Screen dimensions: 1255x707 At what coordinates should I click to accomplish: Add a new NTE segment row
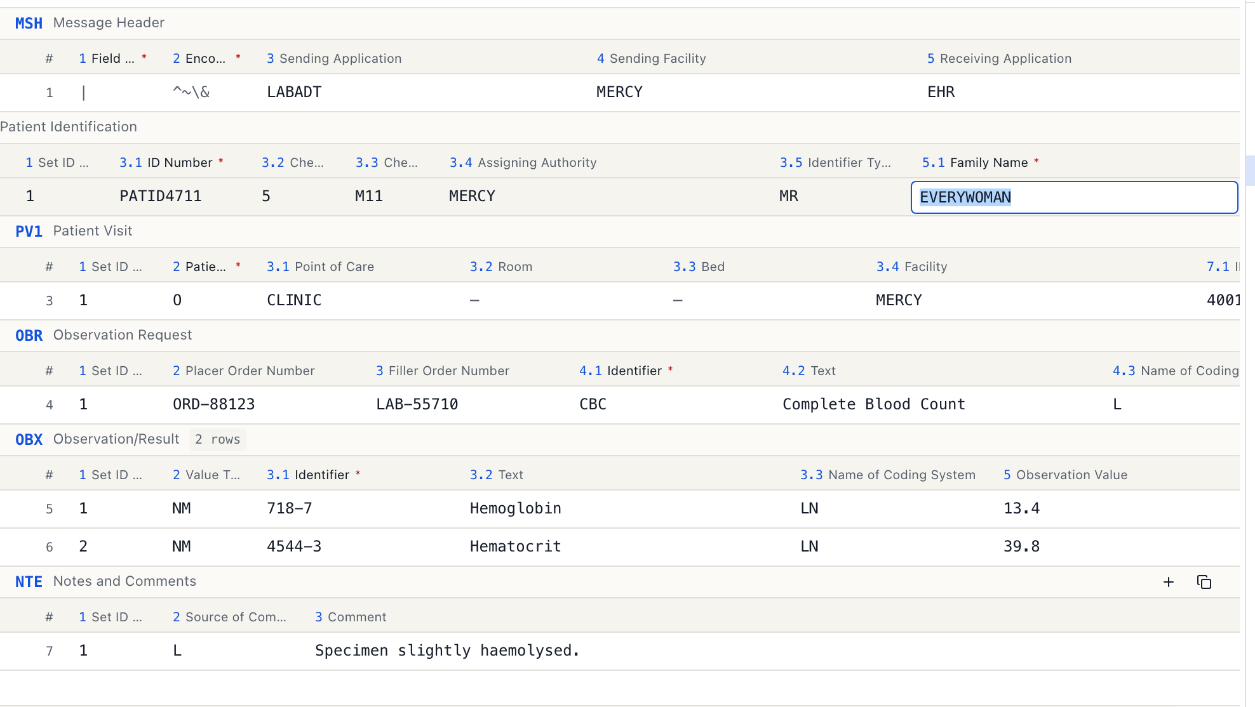(1168, 582)
